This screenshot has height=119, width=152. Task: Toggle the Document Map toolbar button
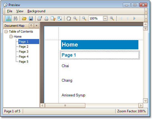(x=9, y=18)
